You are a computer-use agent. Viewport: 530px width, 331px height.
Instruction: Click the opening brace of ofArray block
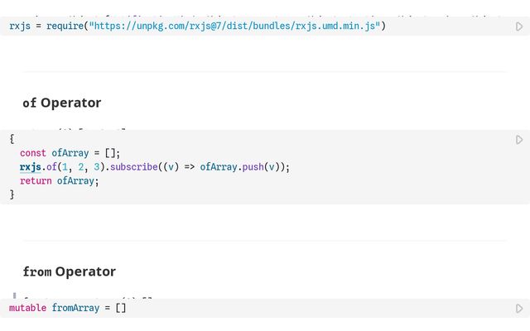(x=12, y=139)
